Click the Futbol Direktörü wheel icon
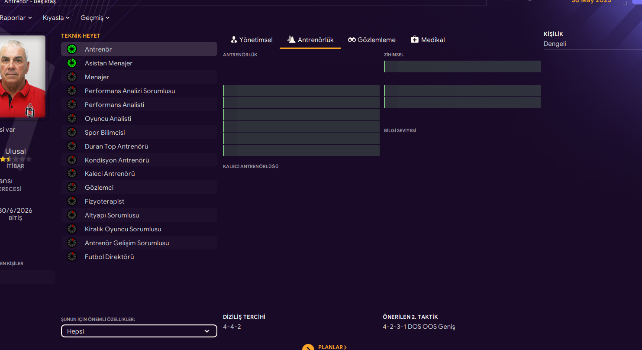Screen dimensions: 642x350 [x=72, y=257]
